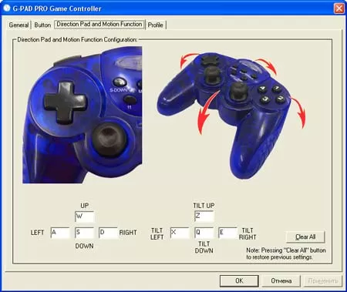Click the TILT LEFT field containing X
Image resolution: width=347 pixels, height=292 pixels.
[x=180, y=233]
